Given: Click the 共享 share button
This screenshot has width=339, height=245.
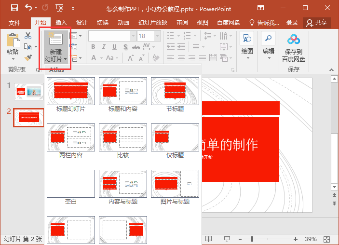Looking at the screenshot, I should pyautogui.click(x=316, y=23).
